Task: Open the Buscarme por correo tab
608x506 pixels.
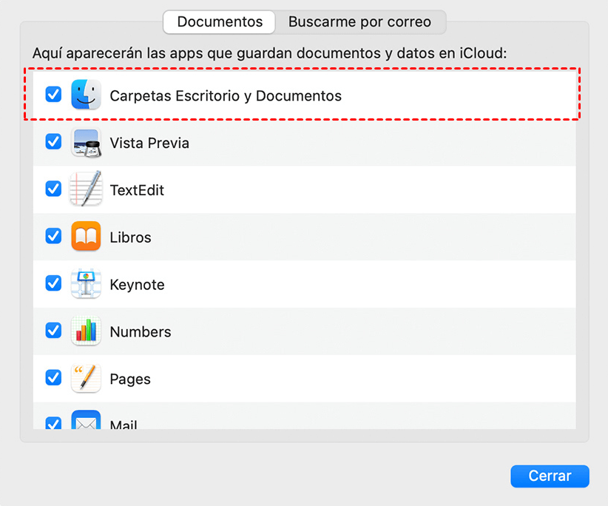Action: (x=359, y=22)
